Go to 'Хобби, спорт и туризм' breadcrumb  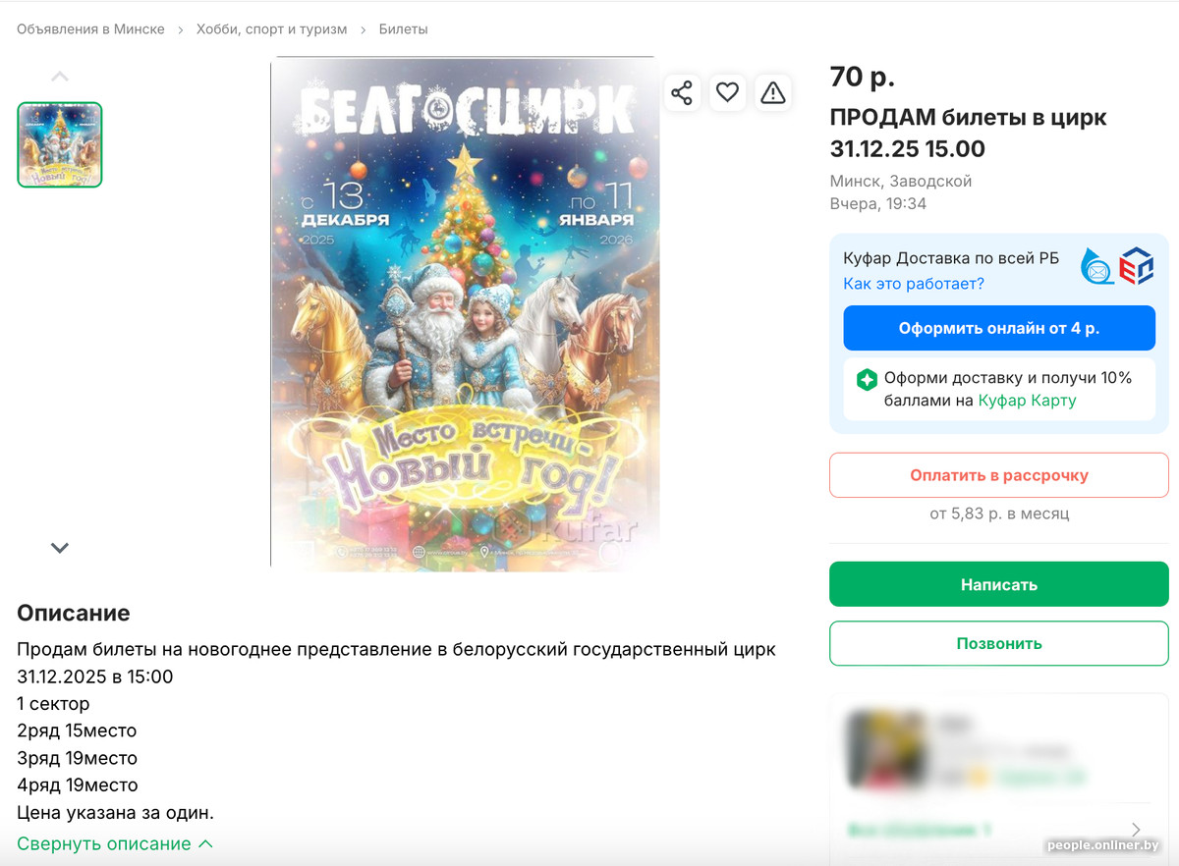[271, 29]
